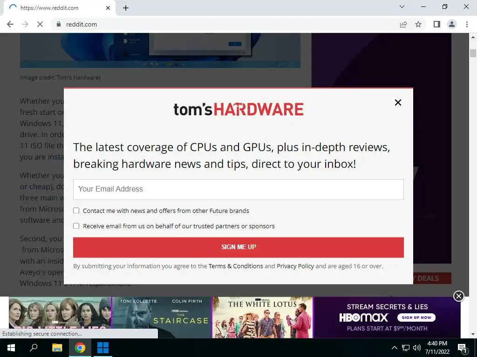Close the reddit.com tab
Image resolution: width=477 pixels, height=357 pixels.
coord(108,8)
